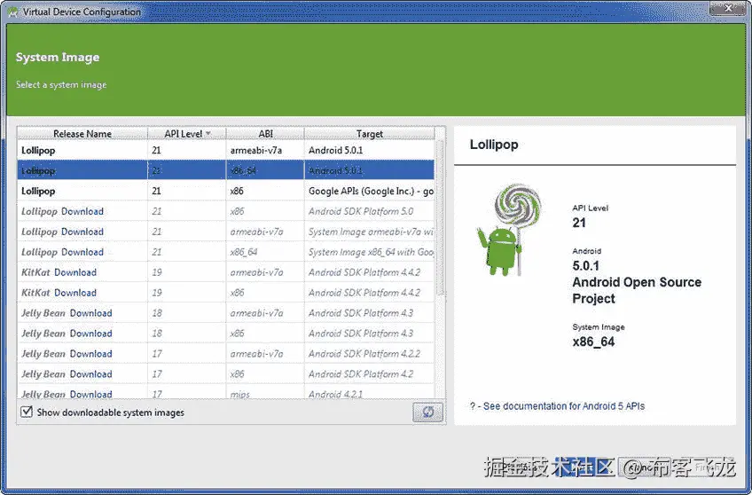Download Jelly Bean API 18 armeabi-v7a
Viewport: 752px width, 495px height.
pos(90,313)
